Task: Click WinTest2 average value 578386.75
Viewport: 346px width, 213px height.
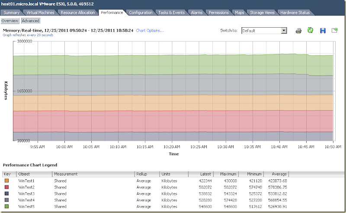Action: pyautogui.click(x=278, y=187)
